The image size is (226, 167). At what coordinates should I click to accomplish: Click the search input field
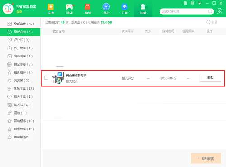click(184, 11)
